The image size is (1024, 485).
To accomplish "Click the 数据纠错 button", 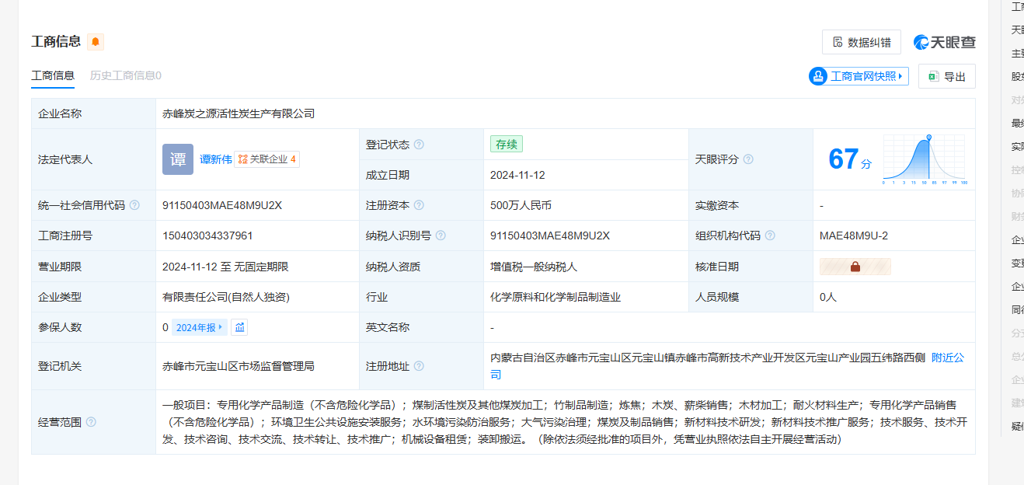I will 861,42.
